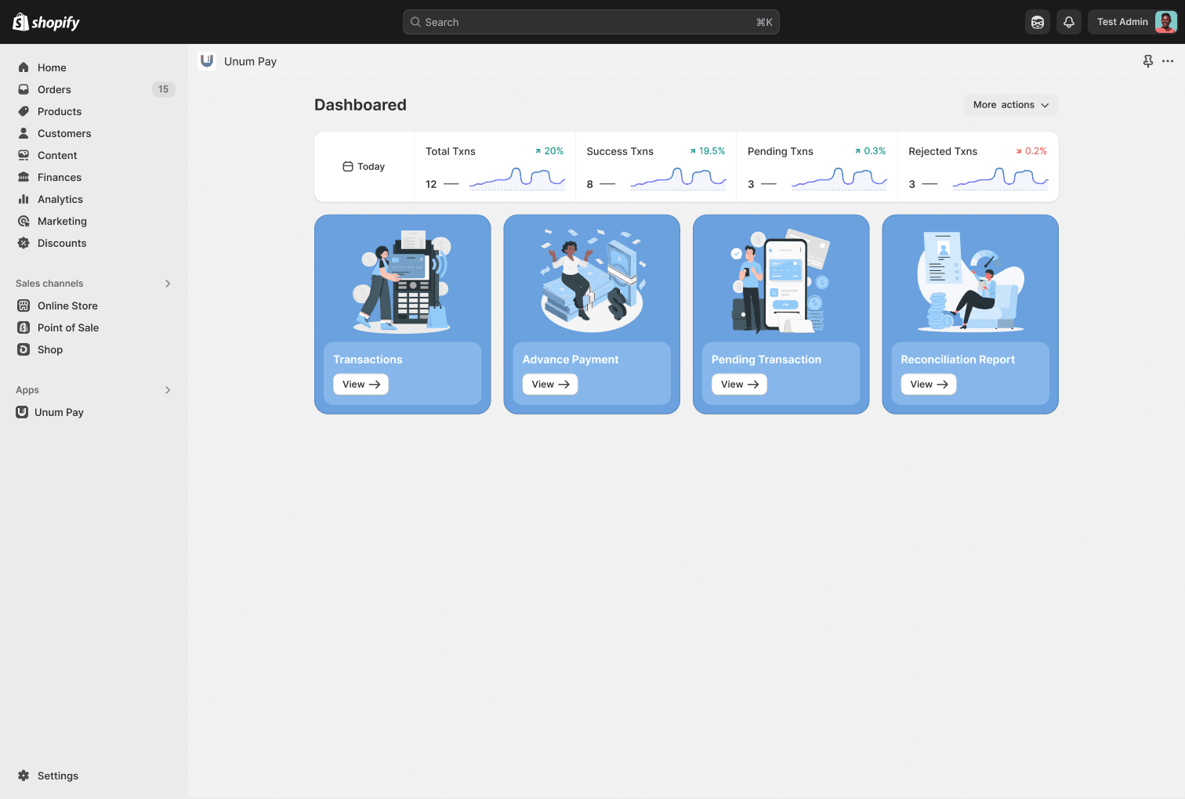This screenshot has height=799, width=1185.
Task: Go to Orders in sidebar
Action: pyautogui.click(x=54, y=89)
